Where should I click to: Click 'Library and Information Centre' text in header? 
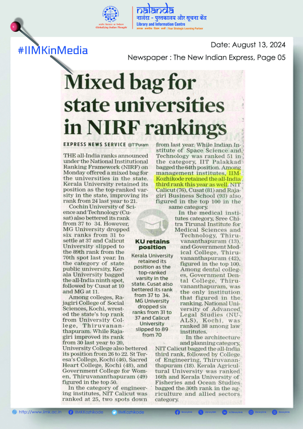tap(161, 24)
